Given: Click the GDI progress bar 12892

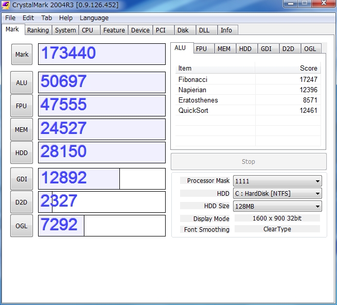Looking at the screenshot, I should pos(102,179).
